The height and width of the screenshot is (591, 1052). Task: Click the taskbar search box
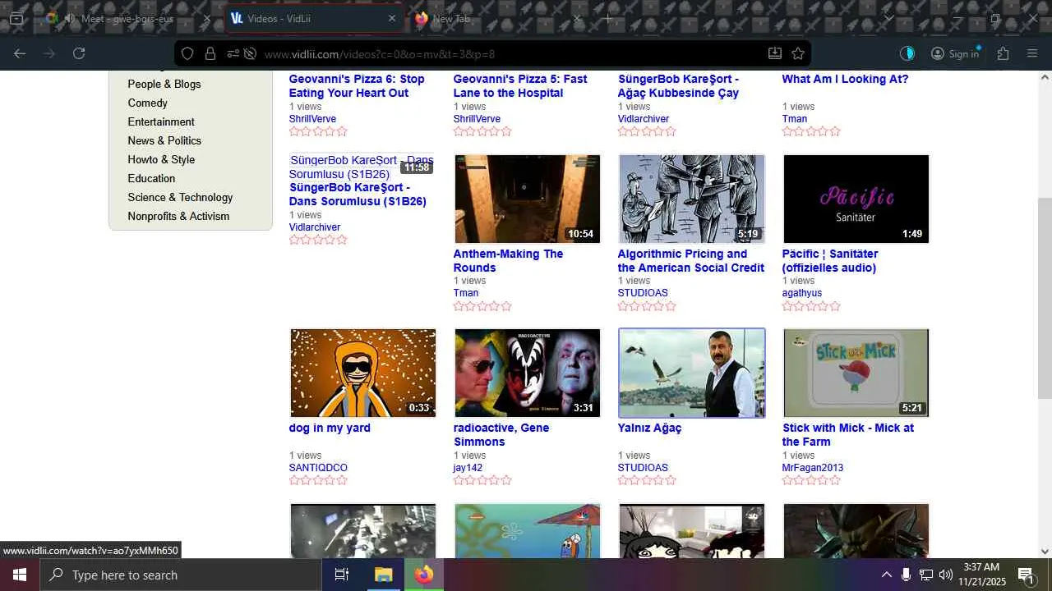coord(181,575)
